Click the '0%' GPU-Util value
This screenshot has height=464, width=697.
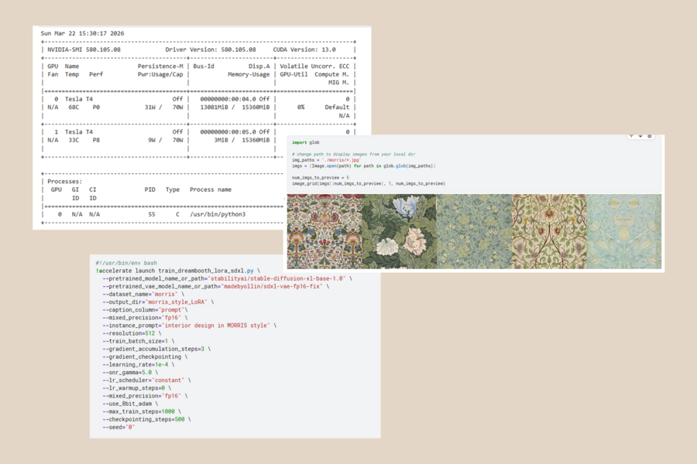(x=301, y=107)
